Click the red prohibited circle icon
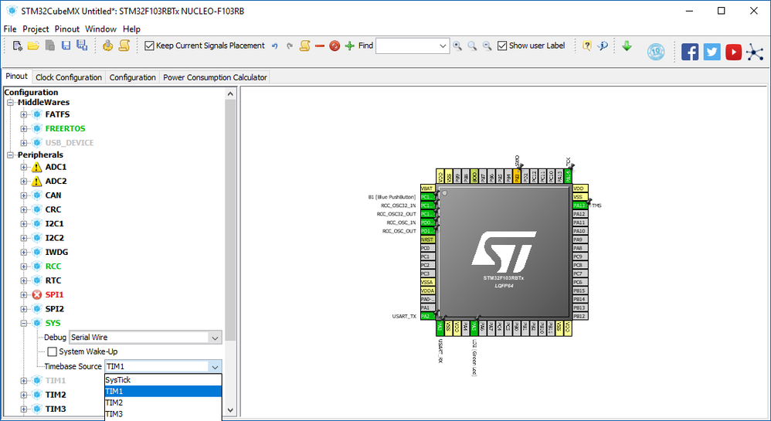 pyautogui.click(x=335, y=46)
